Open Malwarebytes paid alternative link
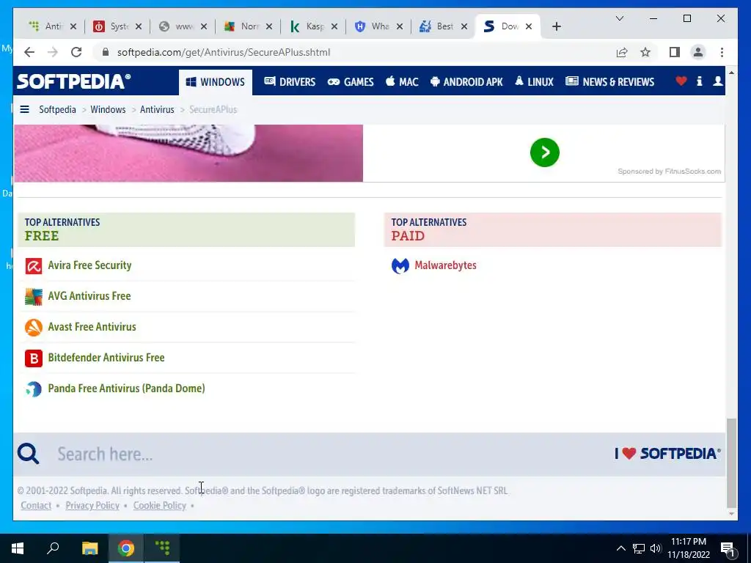 [445, 265]
